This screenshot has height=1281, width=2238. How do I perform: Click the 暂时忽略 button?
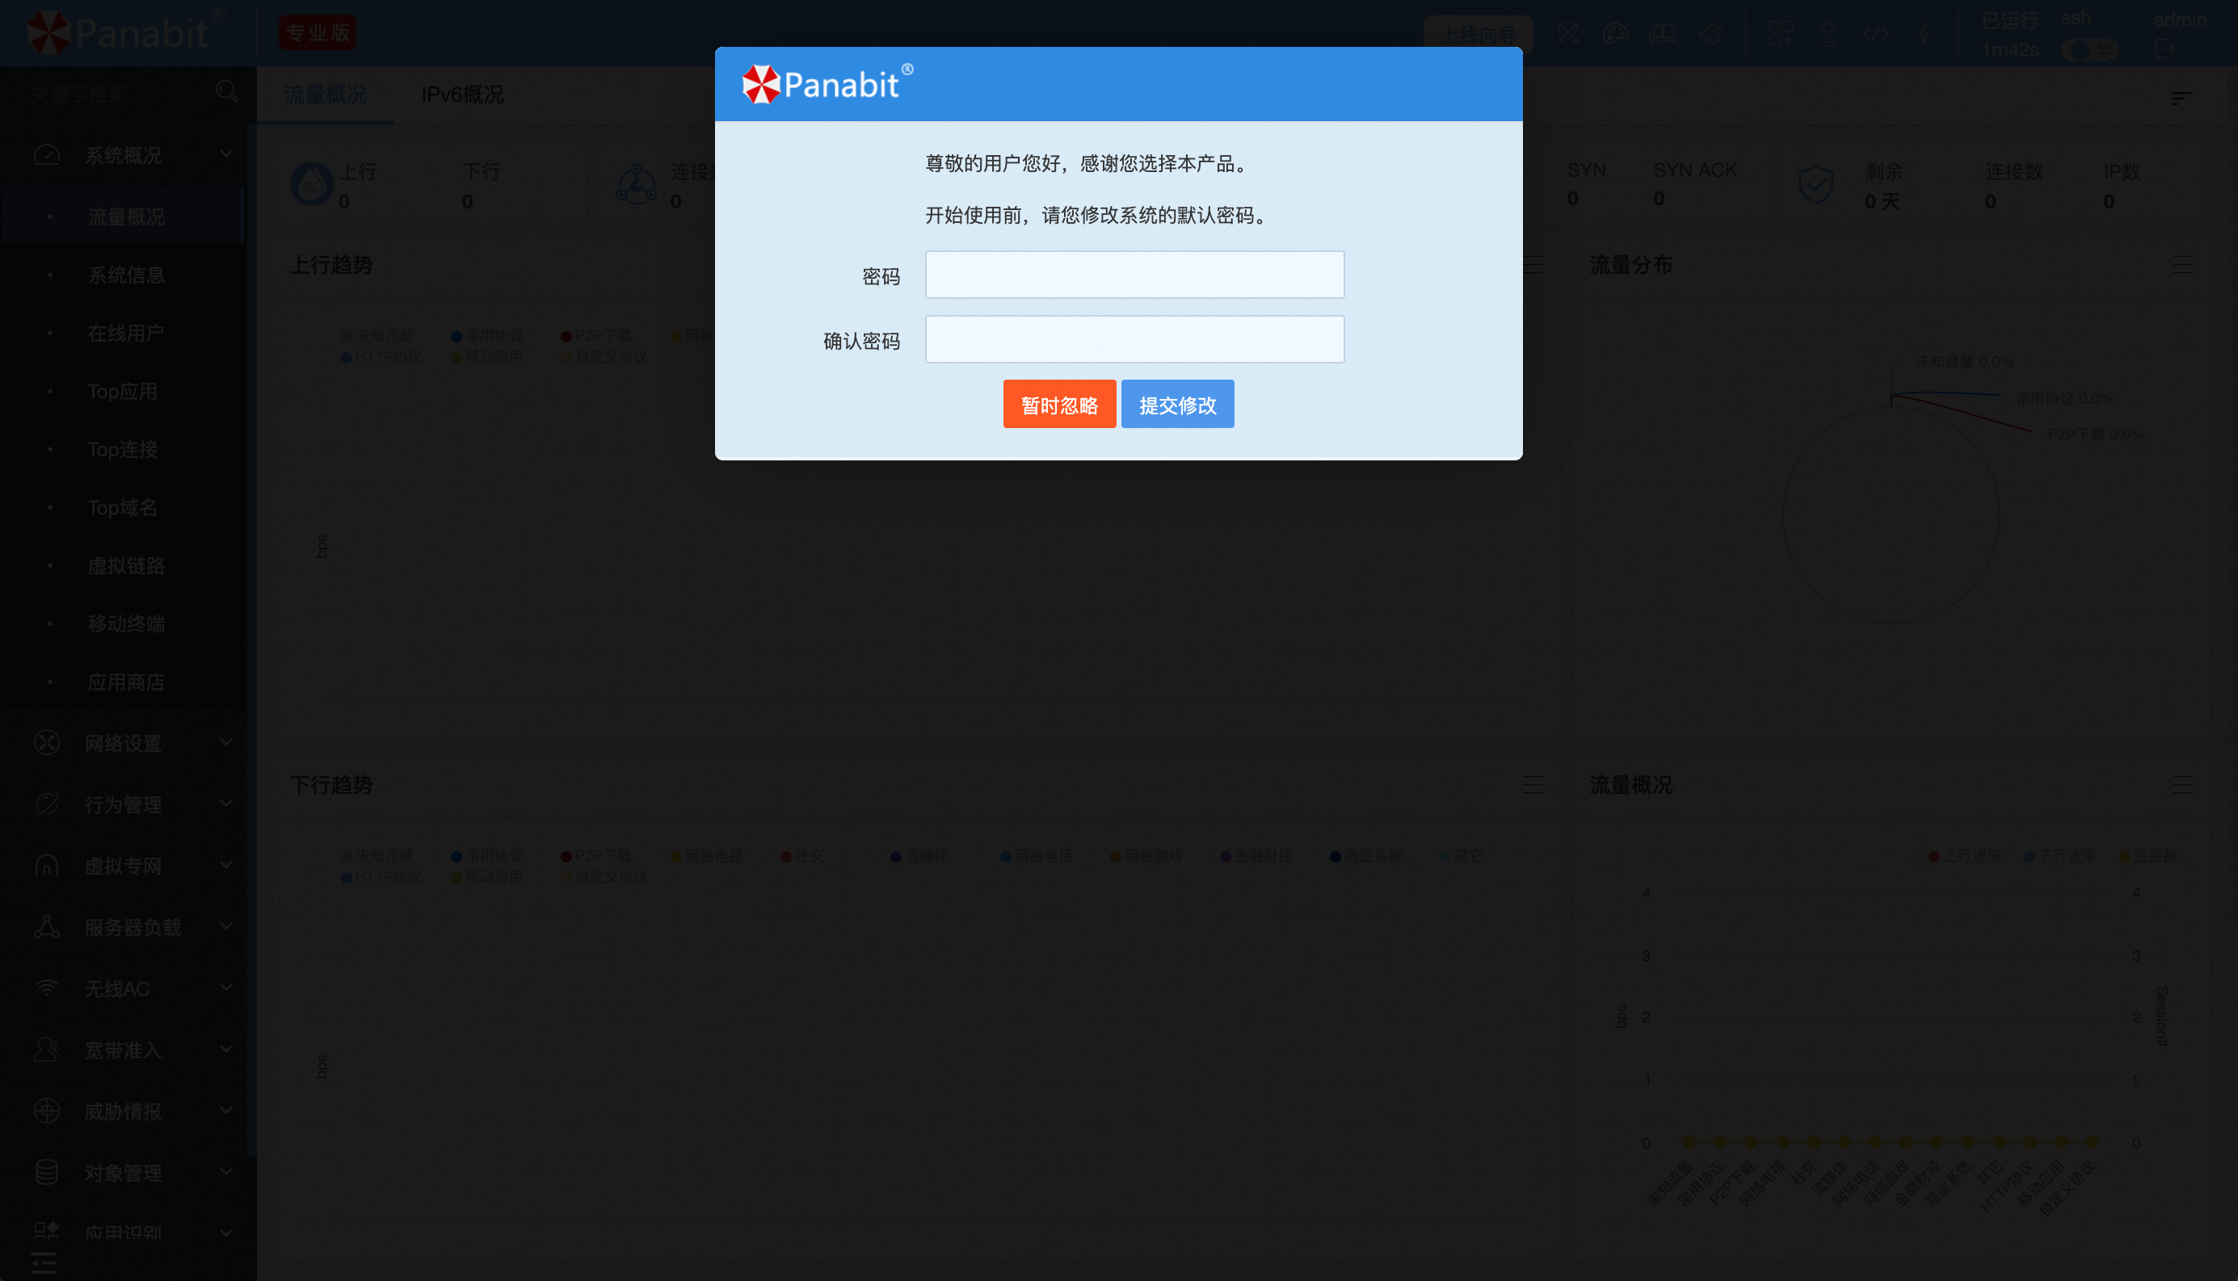1058,405
